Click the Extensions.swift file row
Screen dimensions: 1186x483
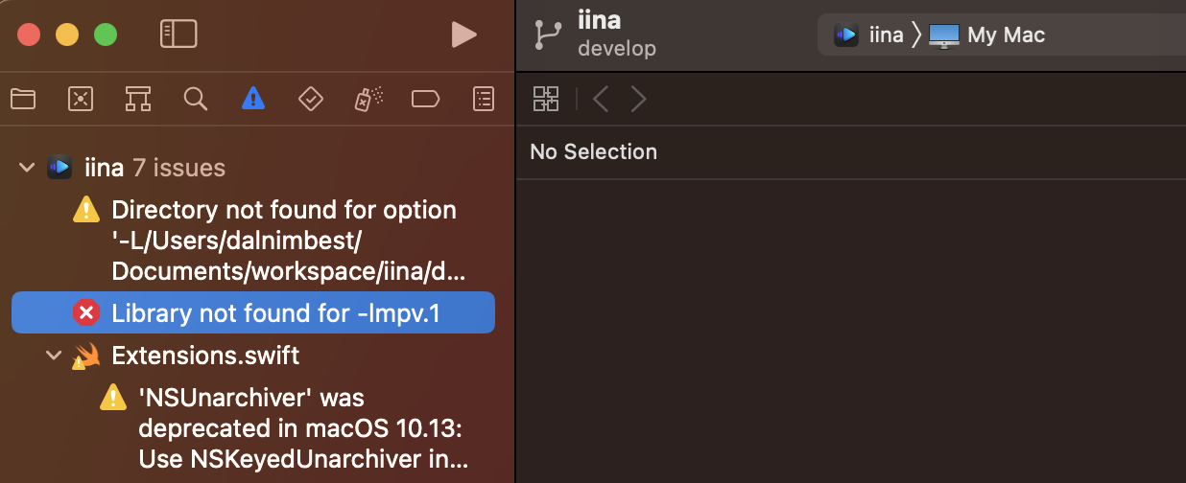pos(253,356)
